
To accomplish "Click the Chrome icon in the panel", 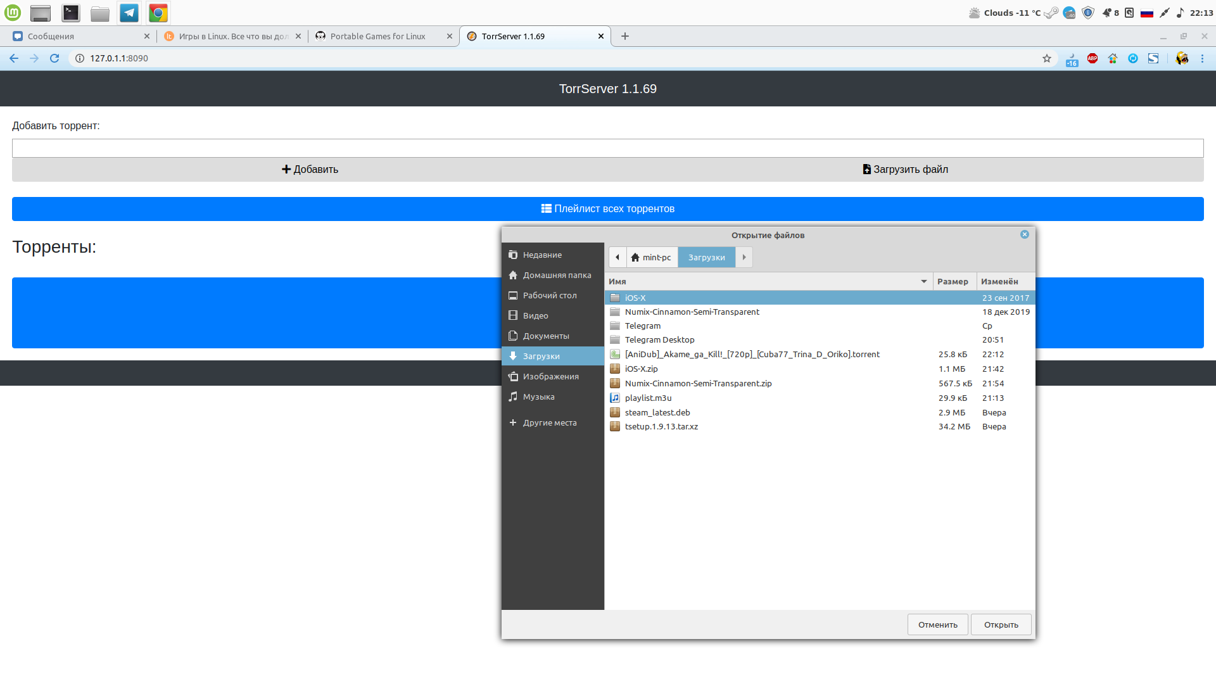I will pos(158,13).
